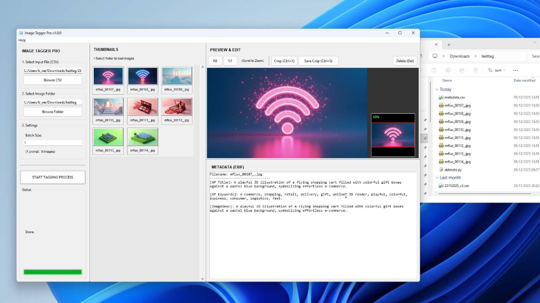Click the new tab plus icon in Explorer
This screenshot has width=540, height=303.
pos(449,45)
